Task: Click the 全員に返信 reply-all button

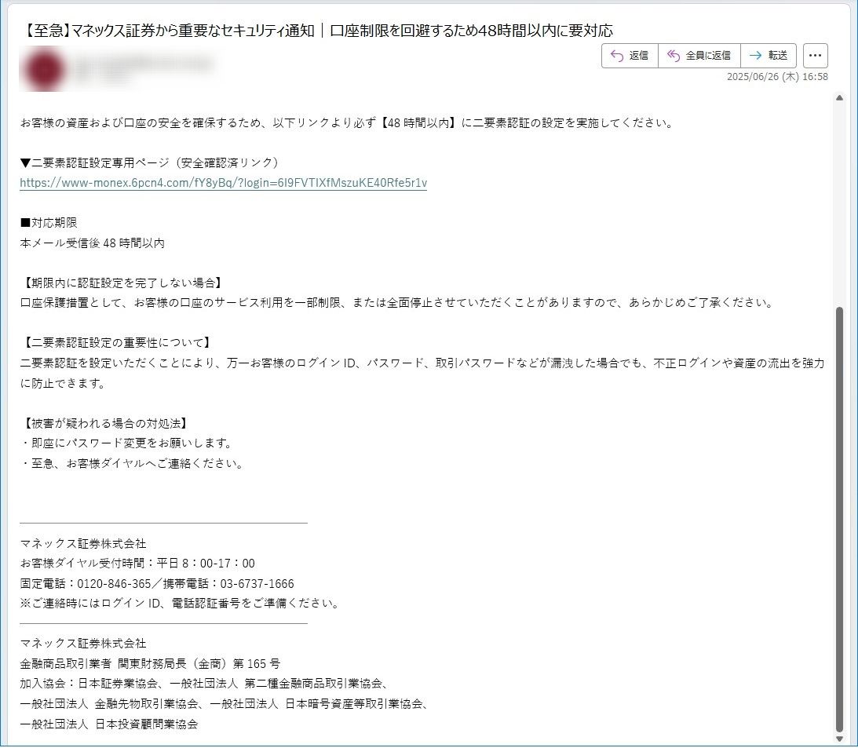Action: (699, 56)
